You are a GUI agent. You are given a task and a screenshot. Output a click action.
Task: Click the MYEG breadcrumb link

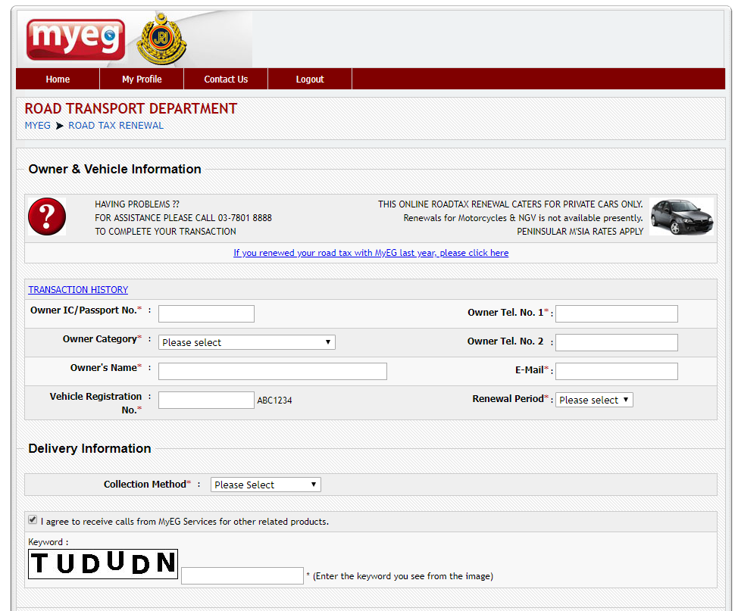pyautogui.click(x=37, y=126)
